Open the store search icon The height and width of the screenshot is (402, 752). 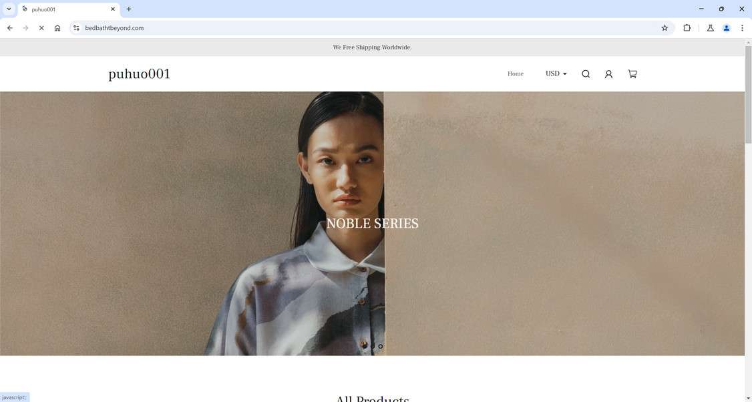(586, 74)
